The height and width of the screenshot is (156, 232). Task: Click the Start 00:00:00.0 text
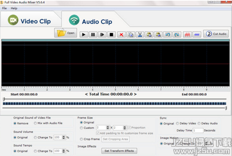coord(24,94)
